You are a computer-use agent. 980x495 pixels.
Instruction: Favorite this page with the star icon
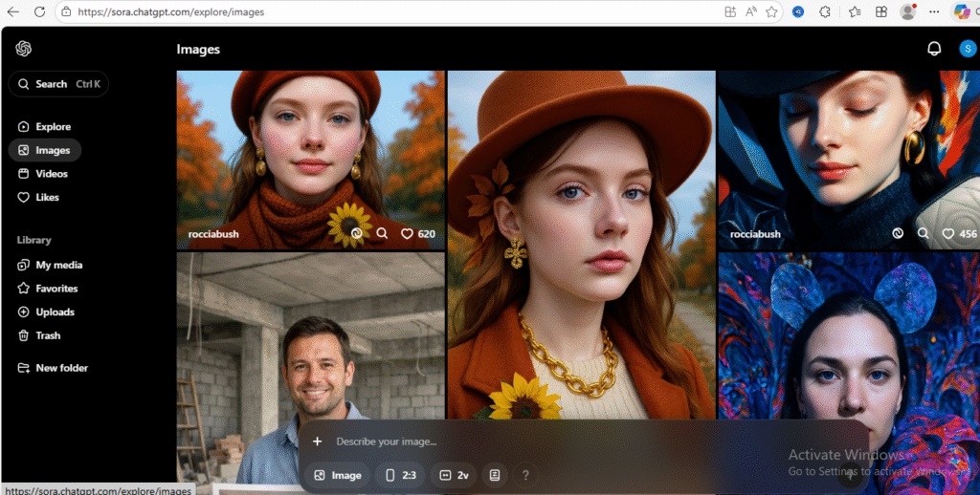[771, 12]
